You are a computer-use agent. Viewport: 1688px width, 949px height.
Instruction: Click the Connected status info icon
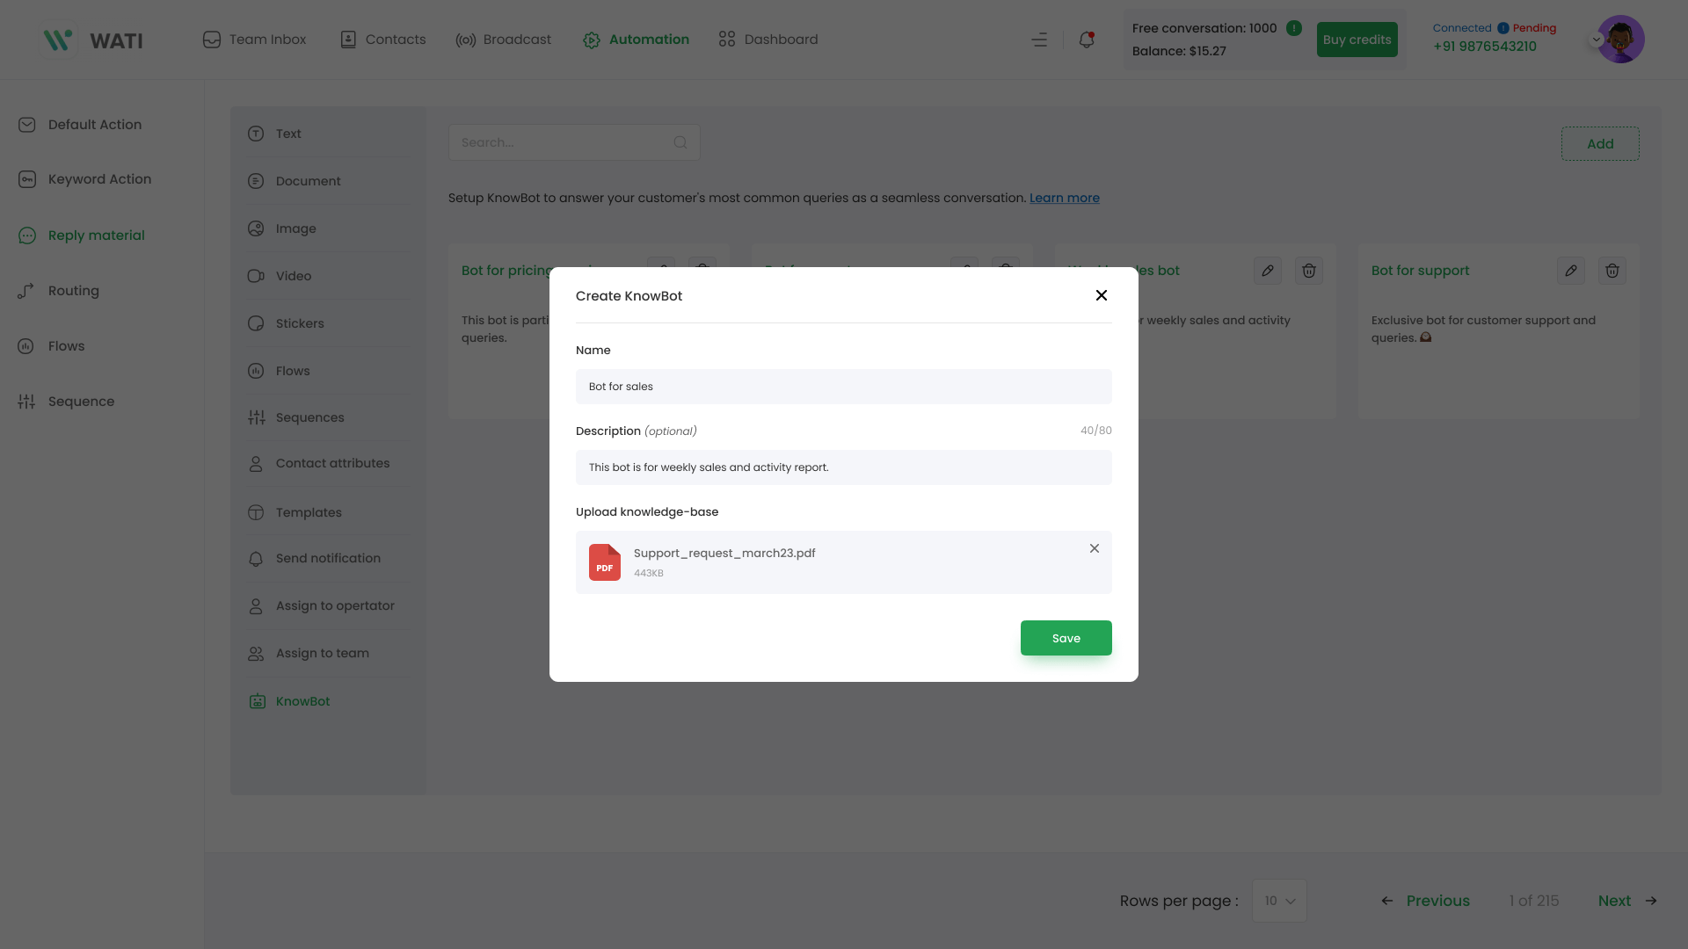1503,28
